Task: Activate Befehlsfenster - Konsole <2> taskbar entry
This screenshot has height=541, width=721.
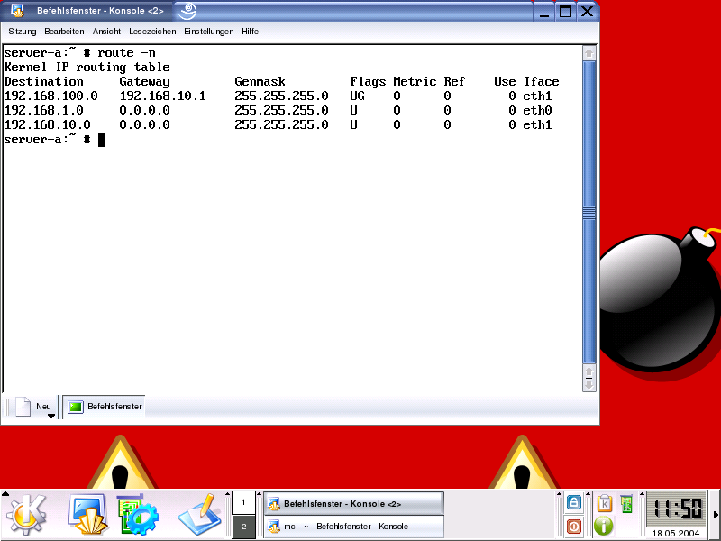Action: (x=353, y=504)
